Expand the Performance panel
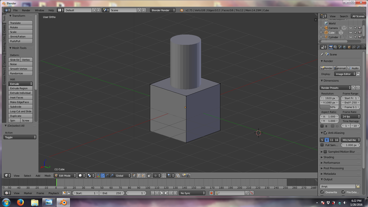 coord(331,163)
